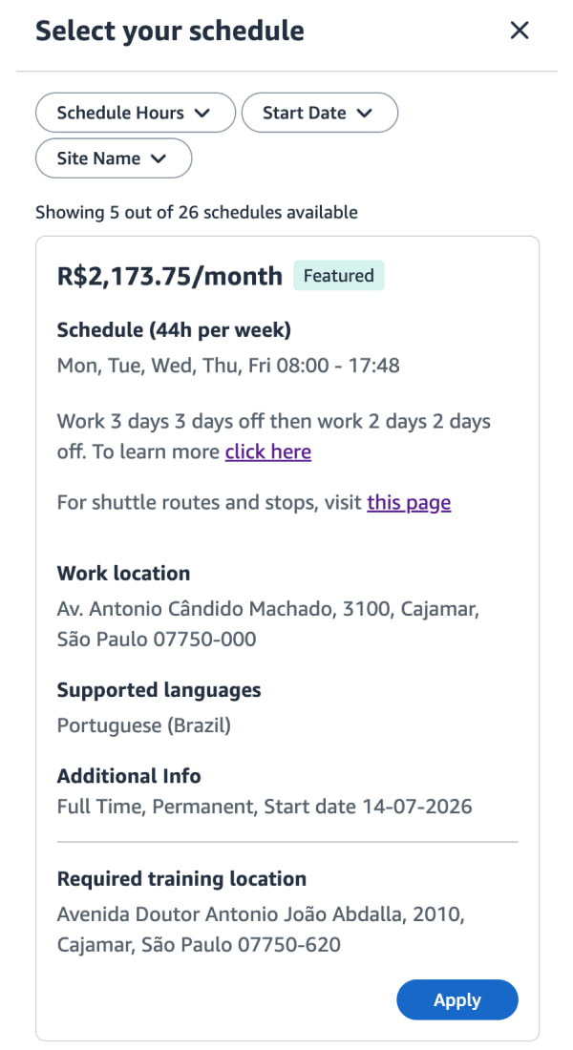573x1050 pixels.
Task: Close the Select your schedule panel
Action: [x=520, y=31]
